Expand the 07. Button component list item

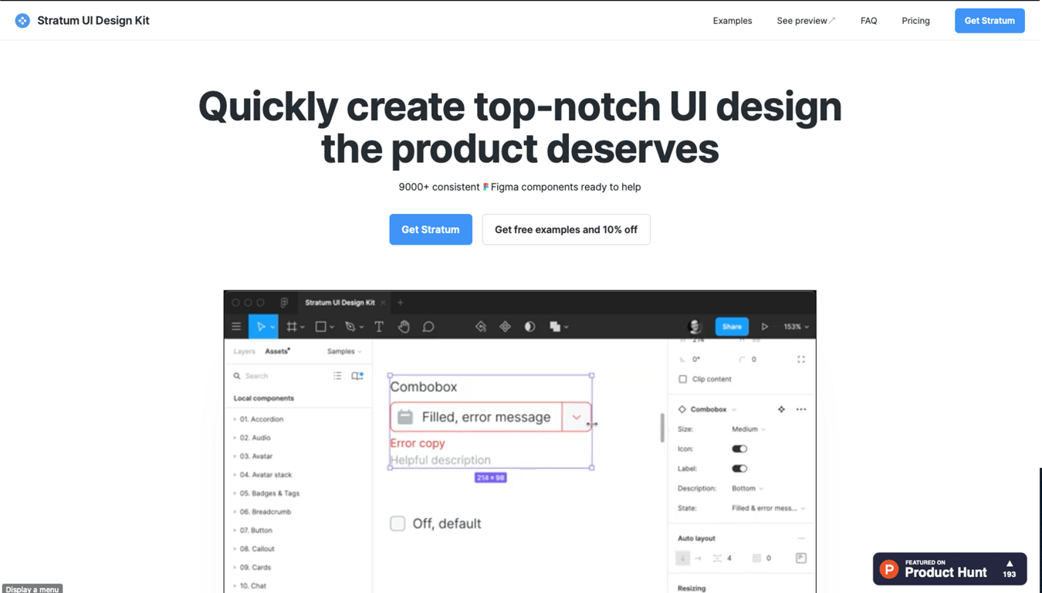259,530
